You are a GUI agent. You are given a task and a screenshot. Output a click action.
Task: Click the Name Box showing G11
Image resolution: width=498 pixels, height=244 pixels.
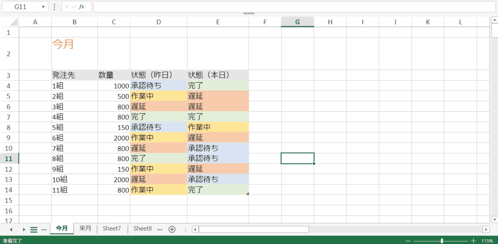[x=25, y=7]
